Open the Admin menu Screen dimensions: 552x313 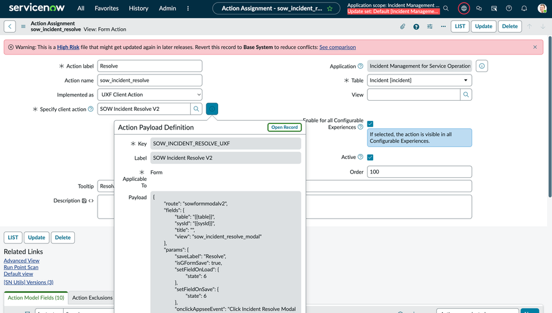click(x=168, y=8)
